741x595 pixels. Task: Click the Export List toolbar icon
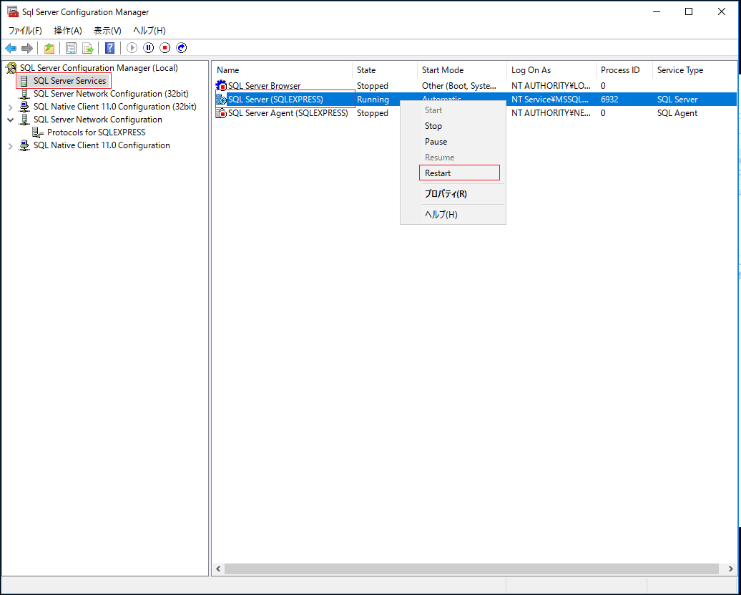pyautogui.click(x=88, y=48)
